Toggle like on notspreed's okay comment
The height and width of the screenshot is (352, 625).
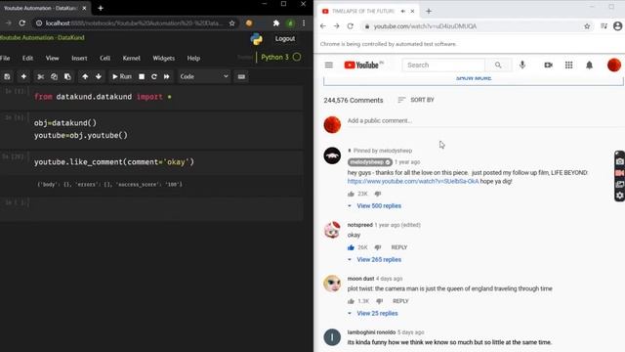(351, 247)
